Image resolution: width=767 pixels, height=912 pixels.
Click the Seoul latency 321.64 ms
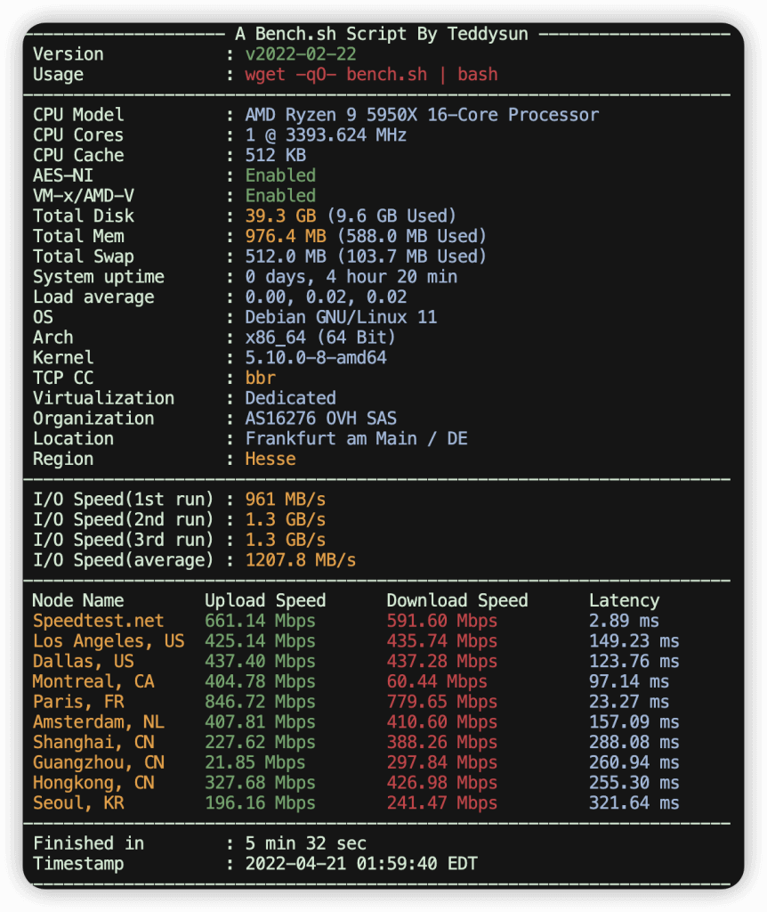coord(634,803)
